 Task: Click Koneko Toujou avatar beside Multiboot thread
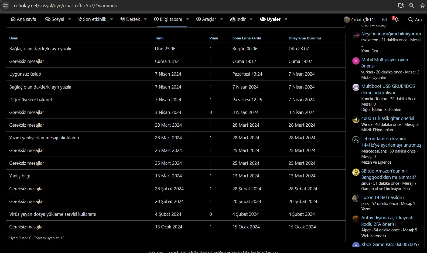click(356, 87)
